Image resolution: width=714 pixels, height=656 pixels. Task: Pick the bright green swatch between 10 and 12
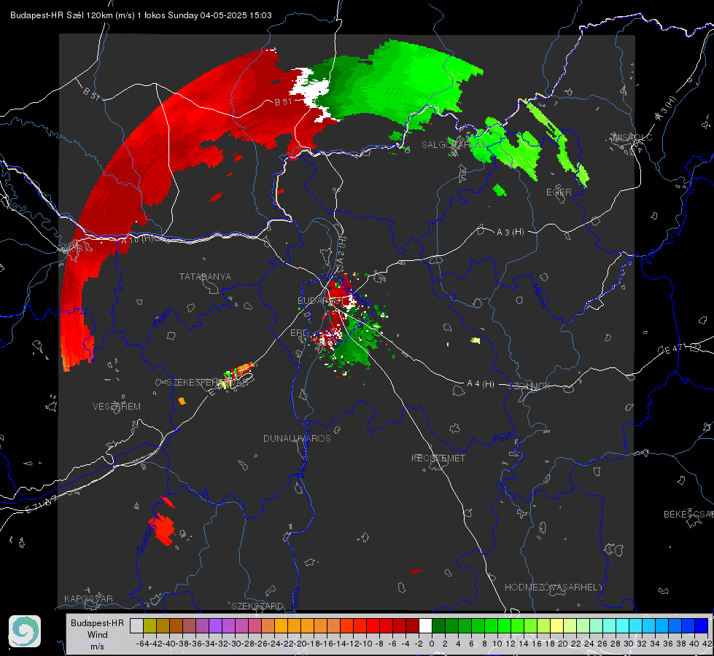504,625
